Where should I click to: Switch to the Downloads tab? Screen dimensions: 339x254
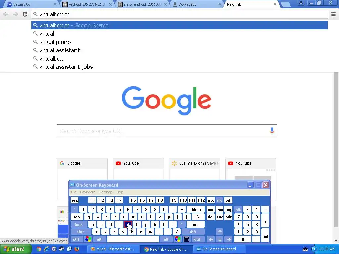pos(197,4)
